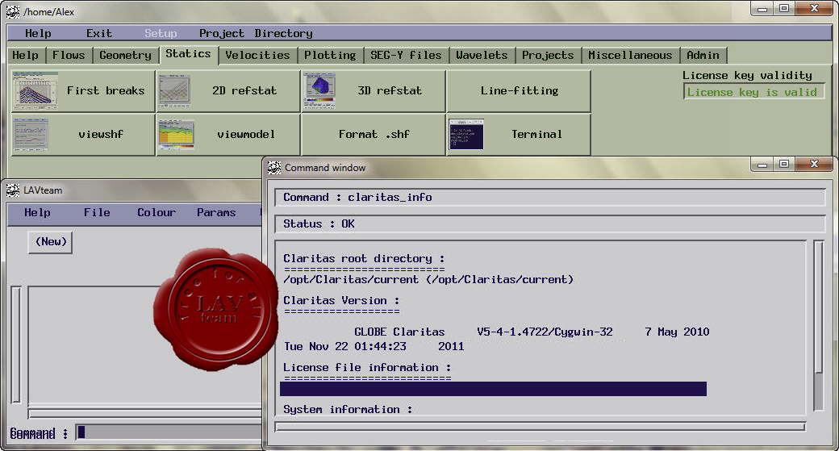Close the Command window
839x451 pixels.
tap(814, 165)
